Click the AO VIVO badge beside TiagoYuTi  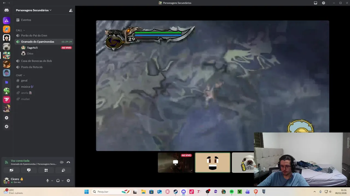66,48
